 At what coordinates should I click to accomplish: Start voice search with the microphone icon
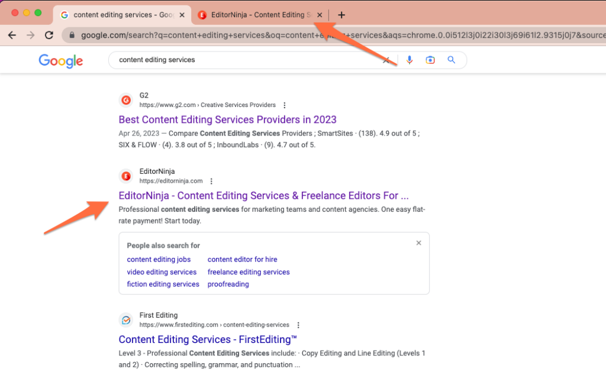point(410,60)
